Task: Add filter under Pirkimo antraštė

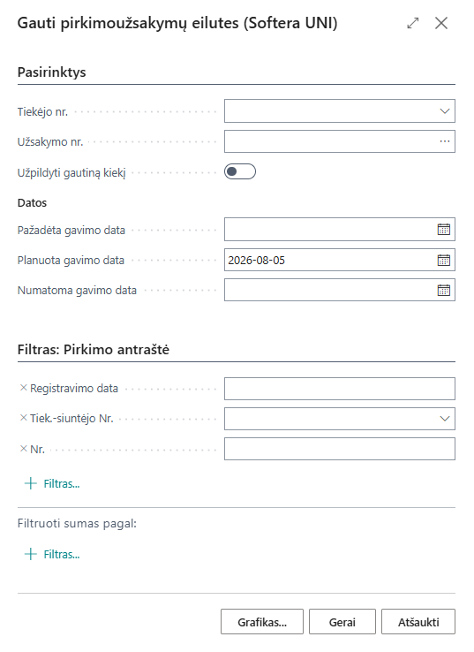Action: click(x=52, y=483)
